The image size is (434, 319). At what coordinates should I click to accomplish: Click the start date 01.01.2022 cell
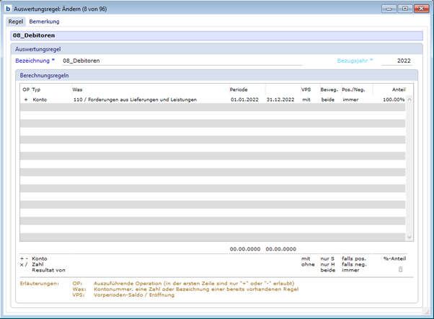(x=244, y=99)
